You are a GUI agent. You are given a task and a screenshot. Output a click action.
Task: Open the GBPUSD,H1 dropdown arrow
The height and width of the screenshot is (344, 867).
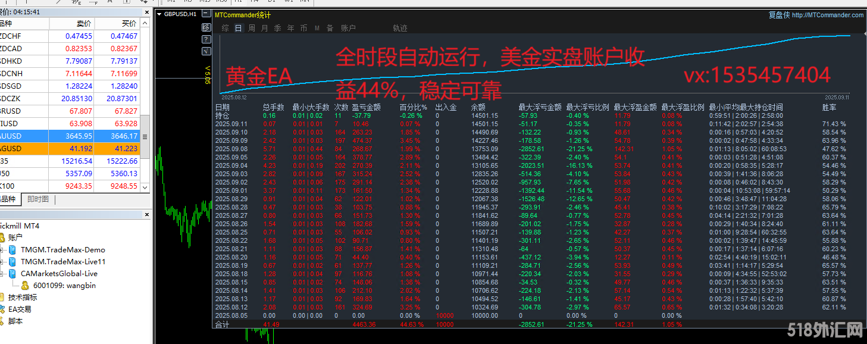pos(158,14)
